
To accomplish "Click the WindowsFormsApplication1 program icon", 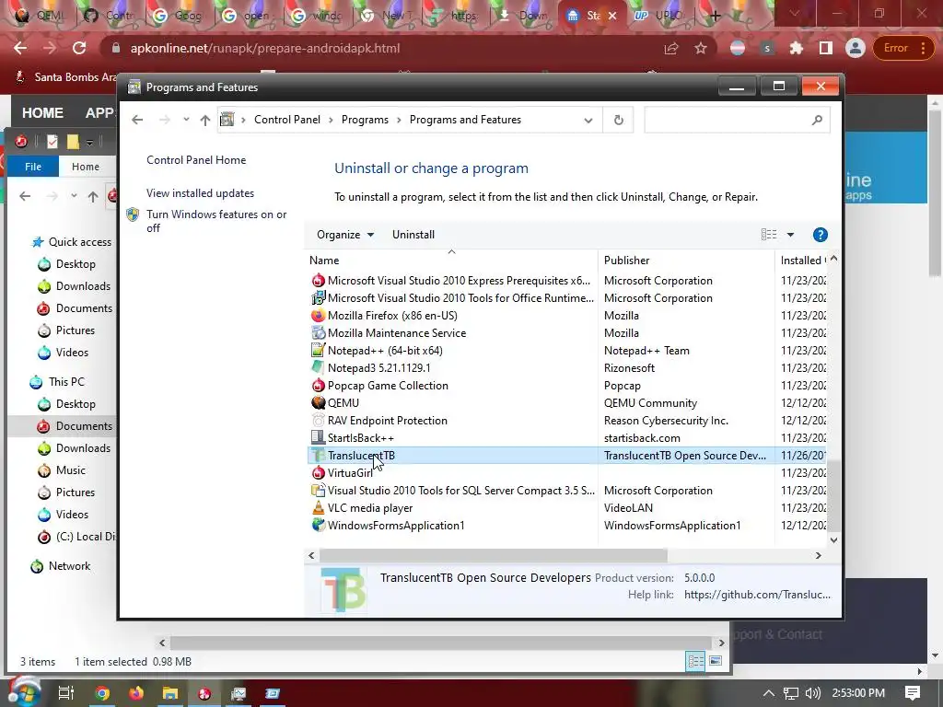I will pyautogui.click(x=318, y=526).
